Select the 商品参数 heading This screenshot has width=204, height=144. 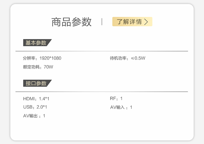click(x=72, y=22)
